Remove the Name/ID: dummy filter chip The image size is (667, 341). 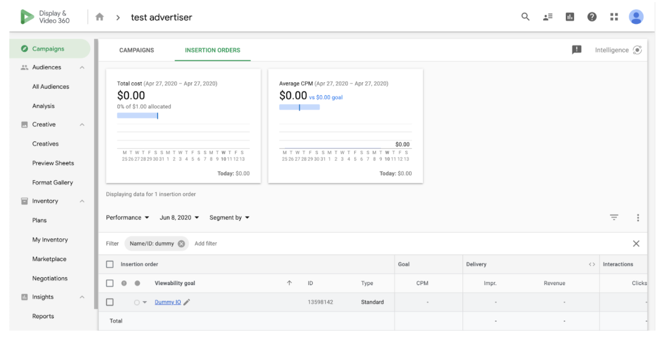pyautogui.click(x=181, y=244)
